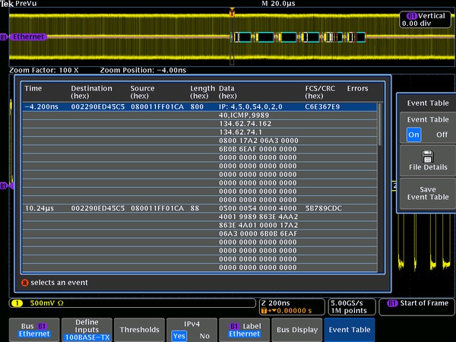The height and width of the screenshot is (342, 456).
Task: Click the B1 Start of Frame trigger readout
Action: coord(416,303)
